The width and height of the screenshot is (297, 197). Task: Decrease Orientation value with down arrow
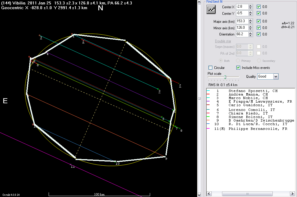pos(251,35)
